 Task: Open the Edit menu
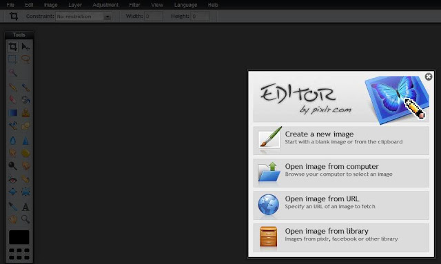pos(29,5)
